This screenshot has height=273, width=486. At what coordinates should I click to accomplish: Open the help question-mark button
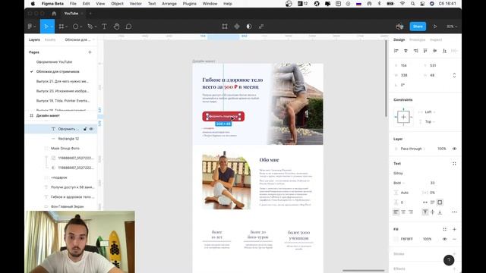pos(449,260)
